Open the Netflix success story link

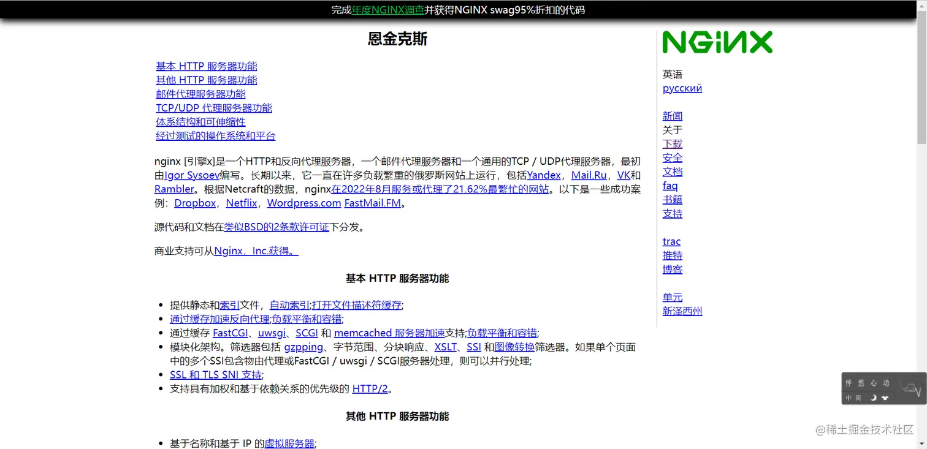tap(242, 203)
